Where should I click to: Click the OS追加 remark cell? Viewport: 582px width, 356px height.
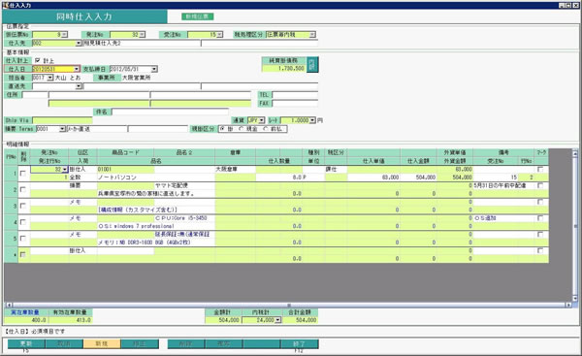pyautogui.click(x=503, y=218)
